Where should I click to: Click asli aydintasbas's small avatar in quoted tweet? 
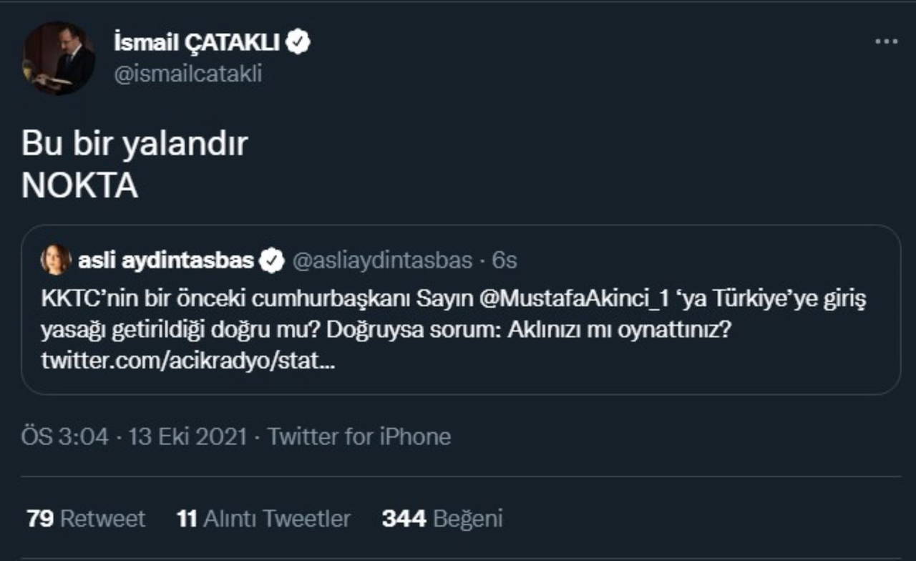[x=56, y=260]
